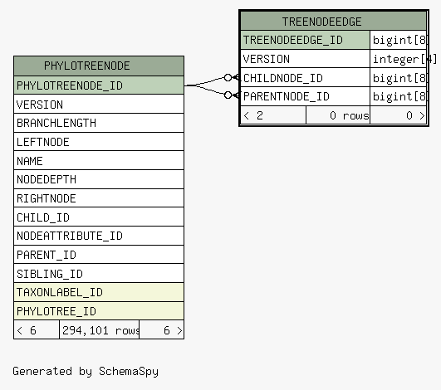Screen dimensions: 441x390
Task: Click the PARENTNODE_ID foreign key column
Action: [305, 96]
